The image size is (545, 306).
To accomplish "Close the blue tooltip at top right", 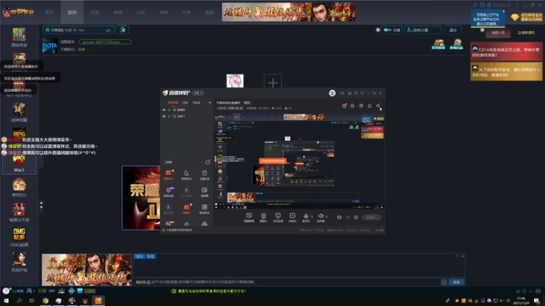I will click(x=503, y=12).
